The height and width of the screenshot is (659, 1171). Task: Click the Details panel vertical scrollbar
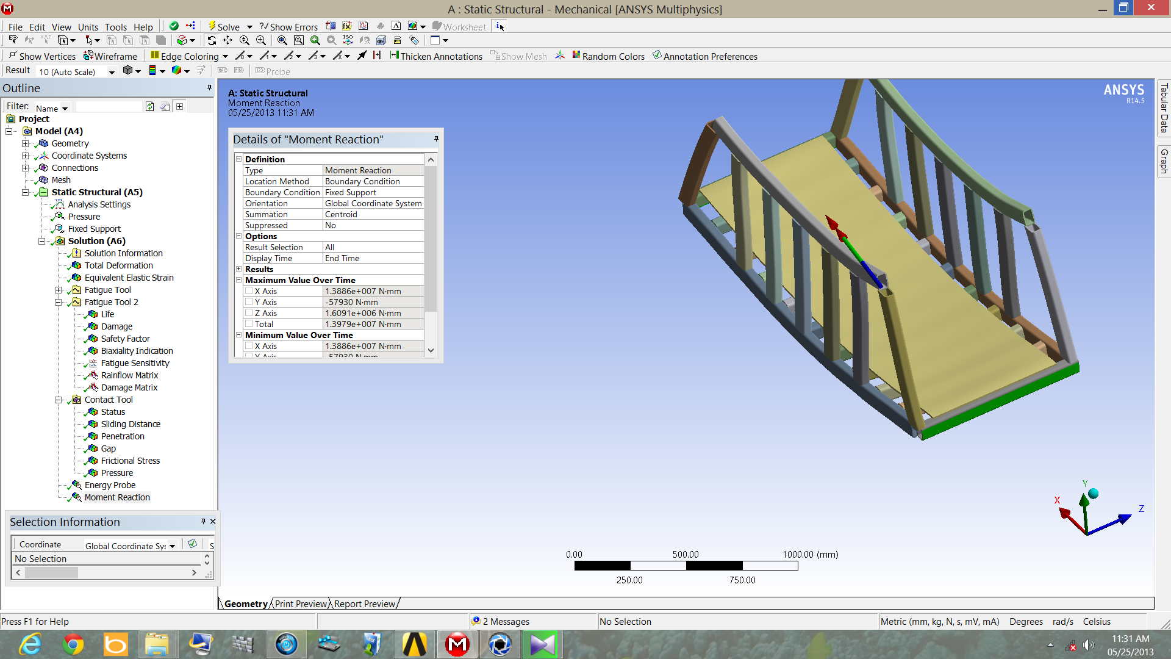[431, 238]
